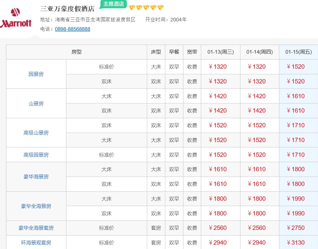Click 豪华全海景套房 ¥2560 price under 01-13
Screen dimensions: 318x249
pyautogui.click(x=218, y=228)
